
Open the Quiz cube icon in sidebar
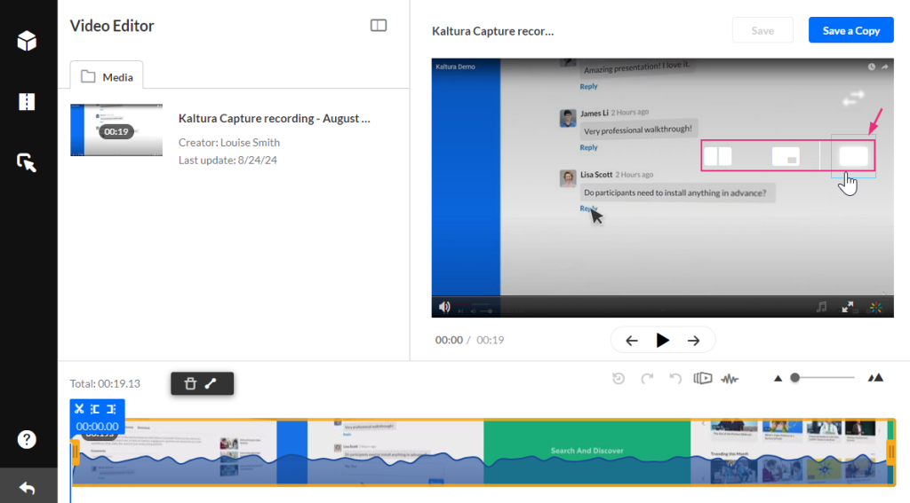pos(27,41)
